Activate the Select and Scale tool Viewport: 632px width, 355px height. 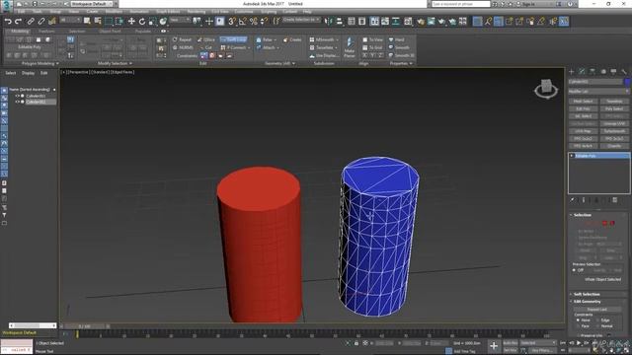152,22
